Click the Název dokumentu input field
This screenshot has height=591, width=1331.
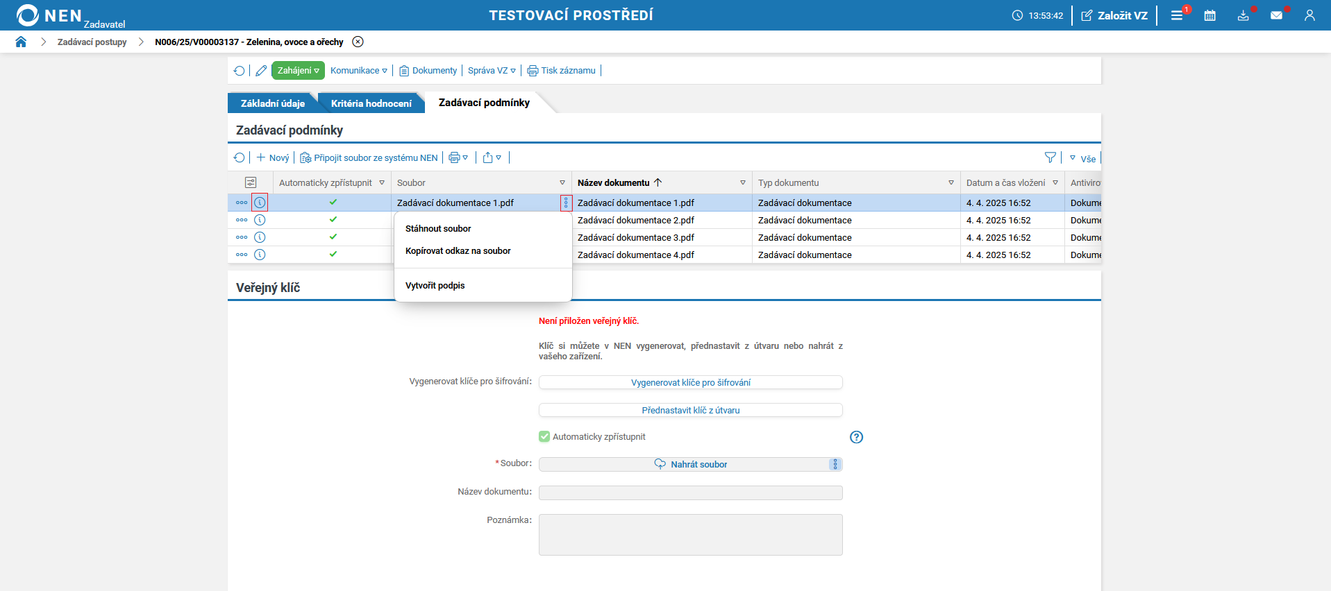[690, 492]
